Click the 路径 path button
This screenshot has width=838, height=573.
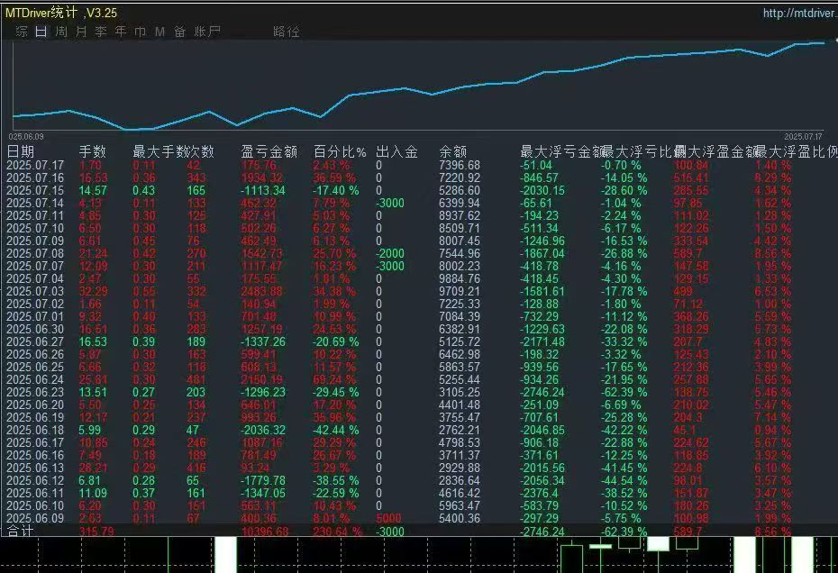coord(287,32)
